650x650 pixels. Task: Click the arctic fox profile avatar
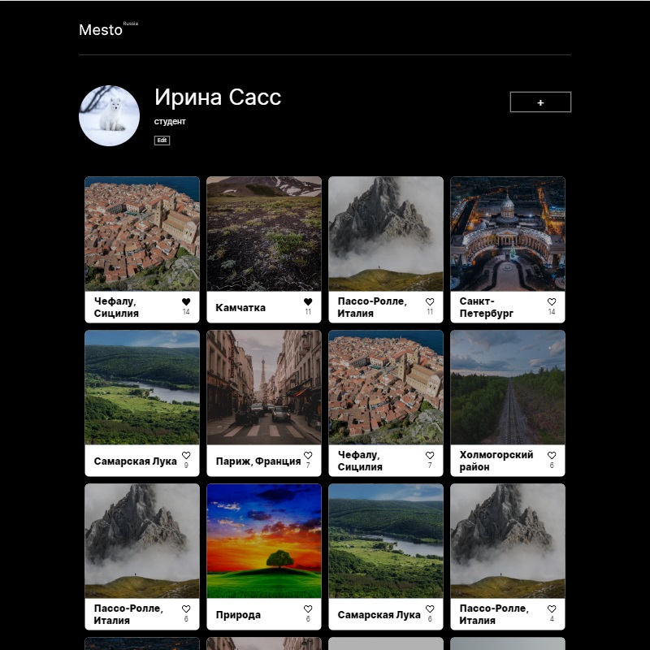click(109, 115)
